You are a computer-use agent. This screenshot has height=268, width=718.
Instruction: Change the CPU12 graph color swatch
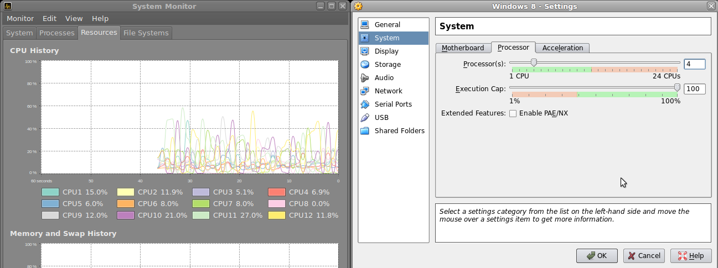coord(276,216)
